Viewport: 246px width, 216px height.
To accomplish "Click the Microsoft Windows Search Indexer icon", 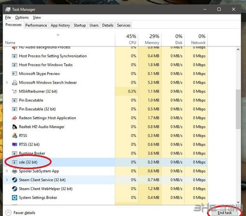I will click(x=15, y=82).
